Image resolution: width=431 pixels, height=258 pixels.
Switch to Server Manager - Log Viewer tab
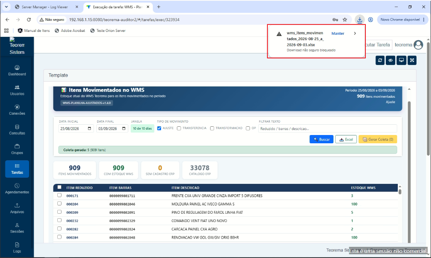point(44,7)
